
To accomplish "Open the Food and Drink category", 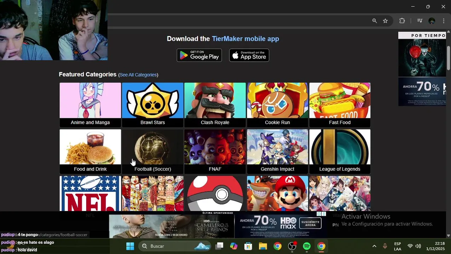I will (x=90, y=151).
